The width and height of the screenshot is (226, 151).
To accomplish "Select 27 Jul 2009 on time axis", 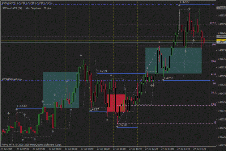I will pyautogui.click(x=7, y=149).
